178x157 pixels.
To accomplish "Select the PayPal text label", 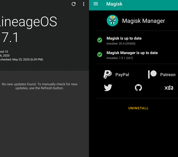I will tap(122, 75).
